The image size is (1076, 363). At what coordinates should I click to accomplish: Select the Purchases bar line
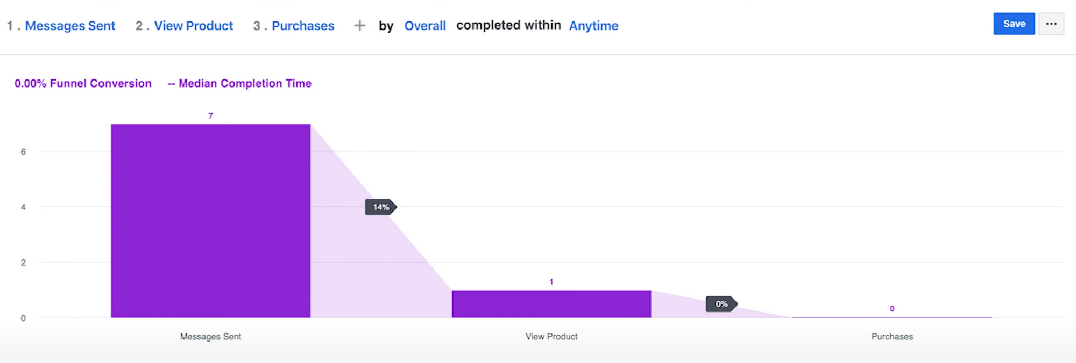pyautogui.click(x=892, y=317)
